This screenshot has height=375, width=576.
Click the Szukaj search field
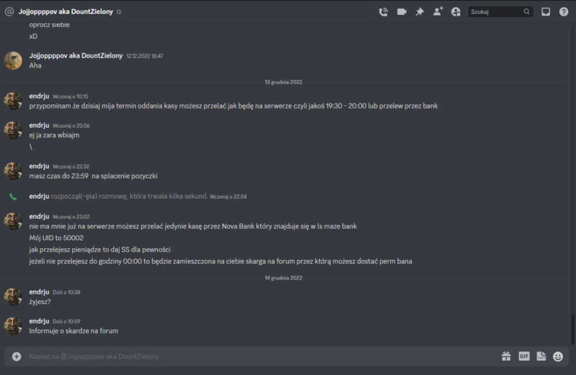(x=501, y=12)
